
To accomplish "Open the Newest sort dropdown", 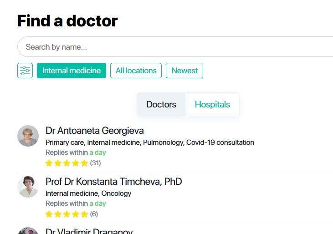I will tap(184, 71).
